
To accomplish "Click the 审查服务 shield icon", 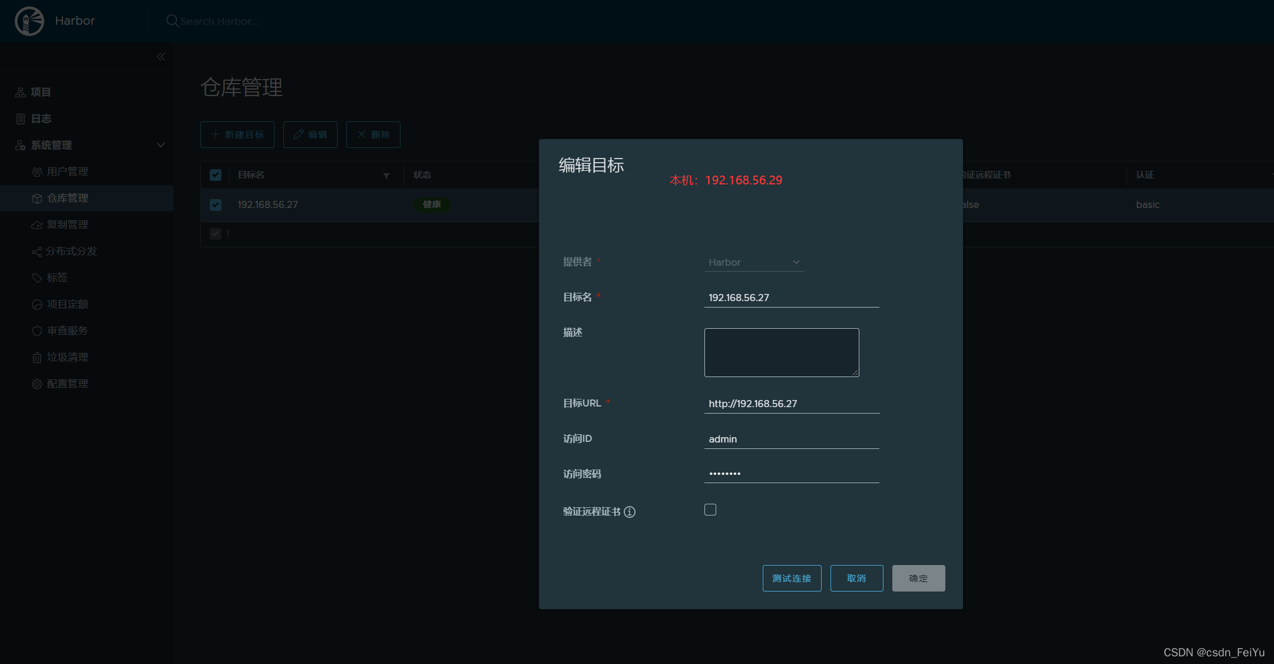I will click(x=37, y=331).
